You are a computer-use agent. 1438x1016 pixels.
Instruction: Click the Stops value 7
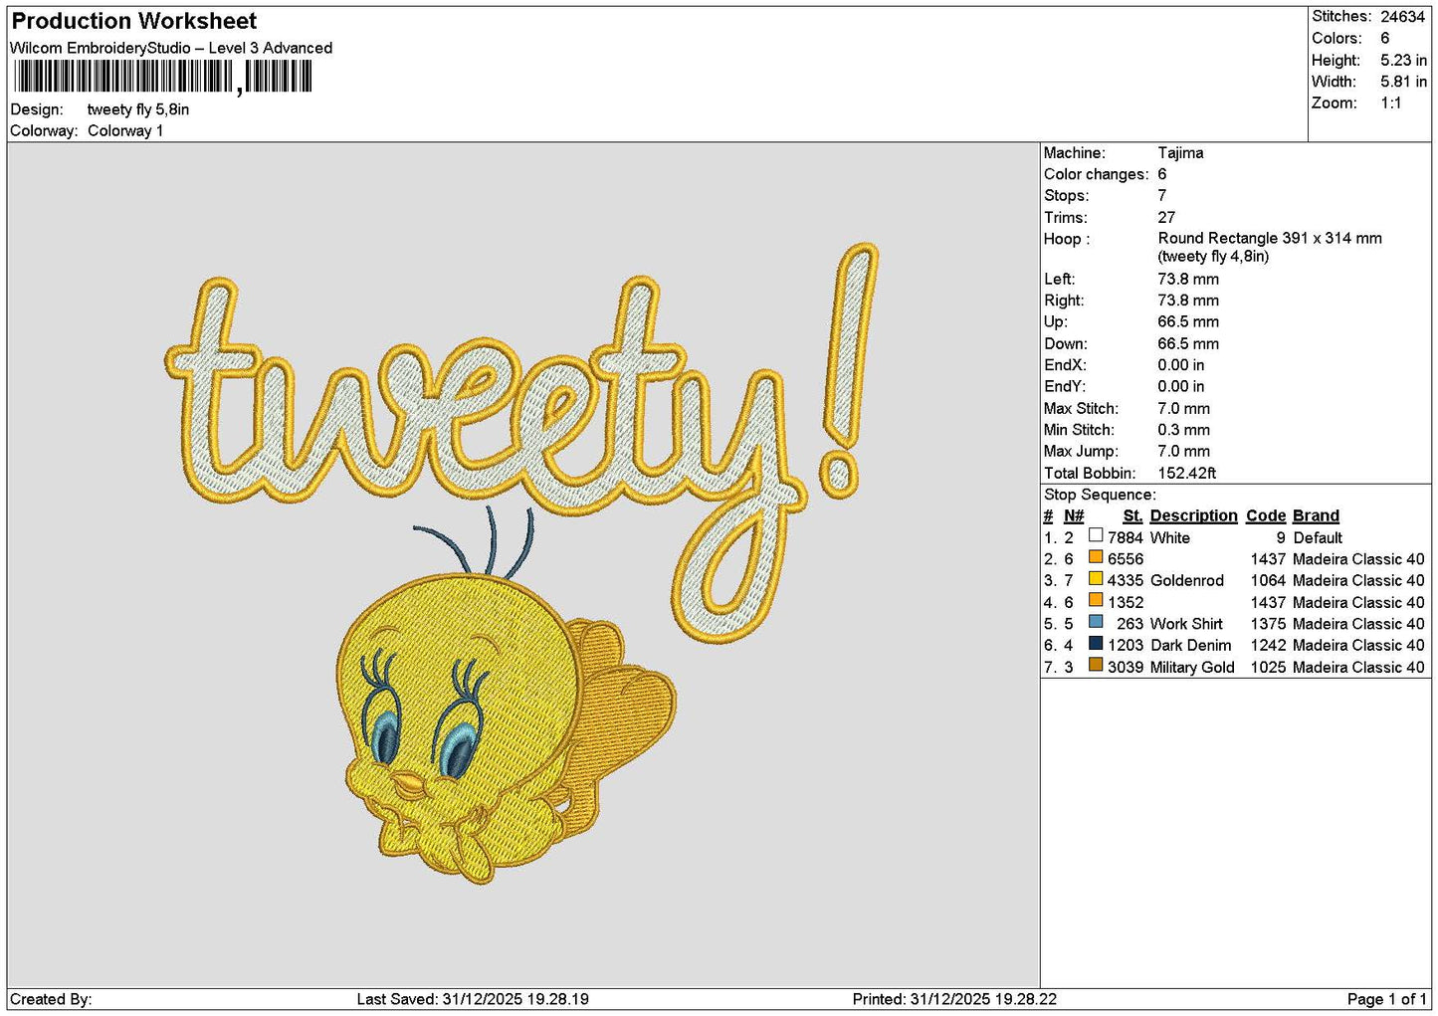[1162, 196]
